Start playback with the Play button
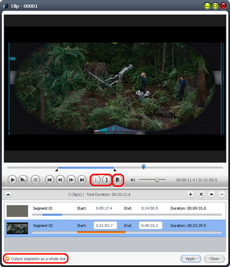This screenshot has width=230, height=267. [12, 180]
